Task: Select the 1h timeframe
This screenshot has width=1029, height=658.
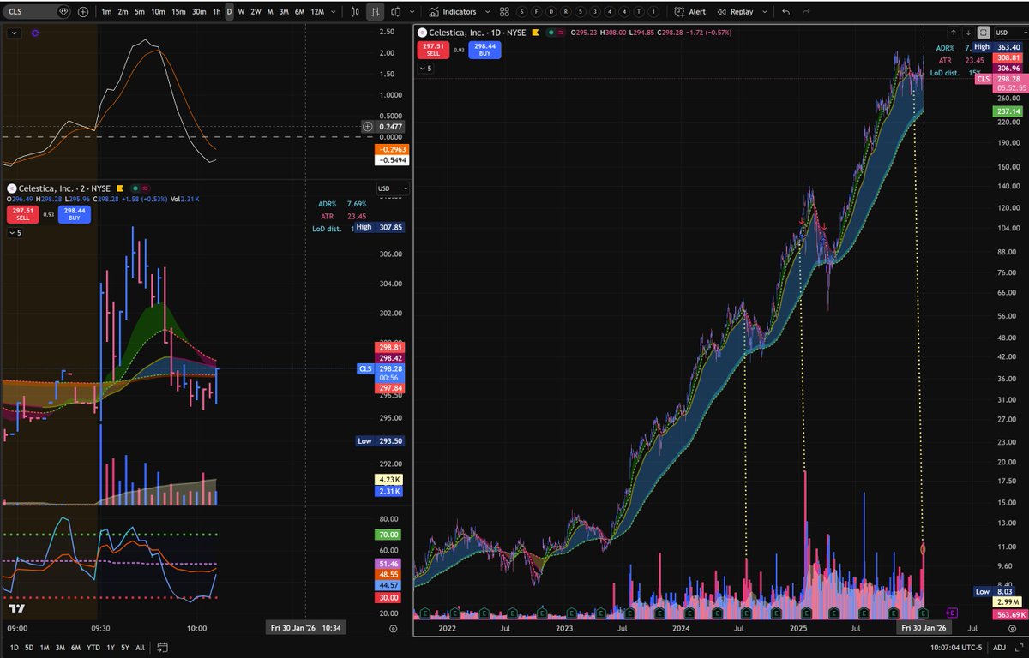Action: (217, 12)
